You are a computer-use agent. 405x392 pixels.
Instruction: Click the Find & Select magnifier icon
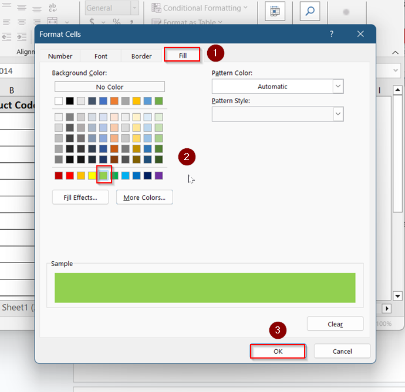point(310,11)
